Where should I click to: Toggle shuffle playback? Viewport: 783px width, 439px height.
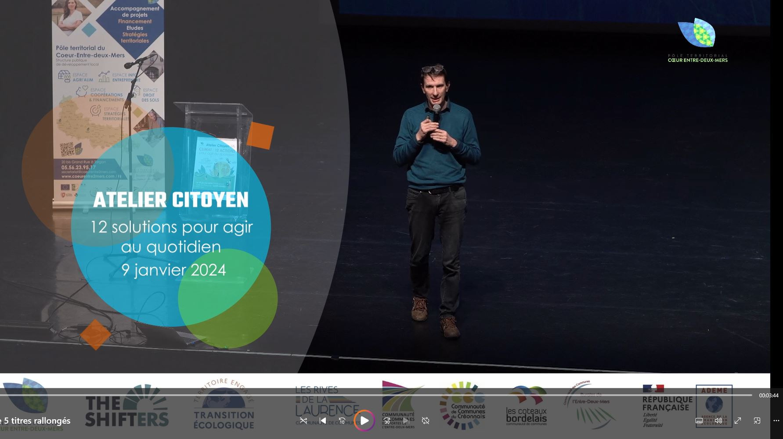(303, 421)
